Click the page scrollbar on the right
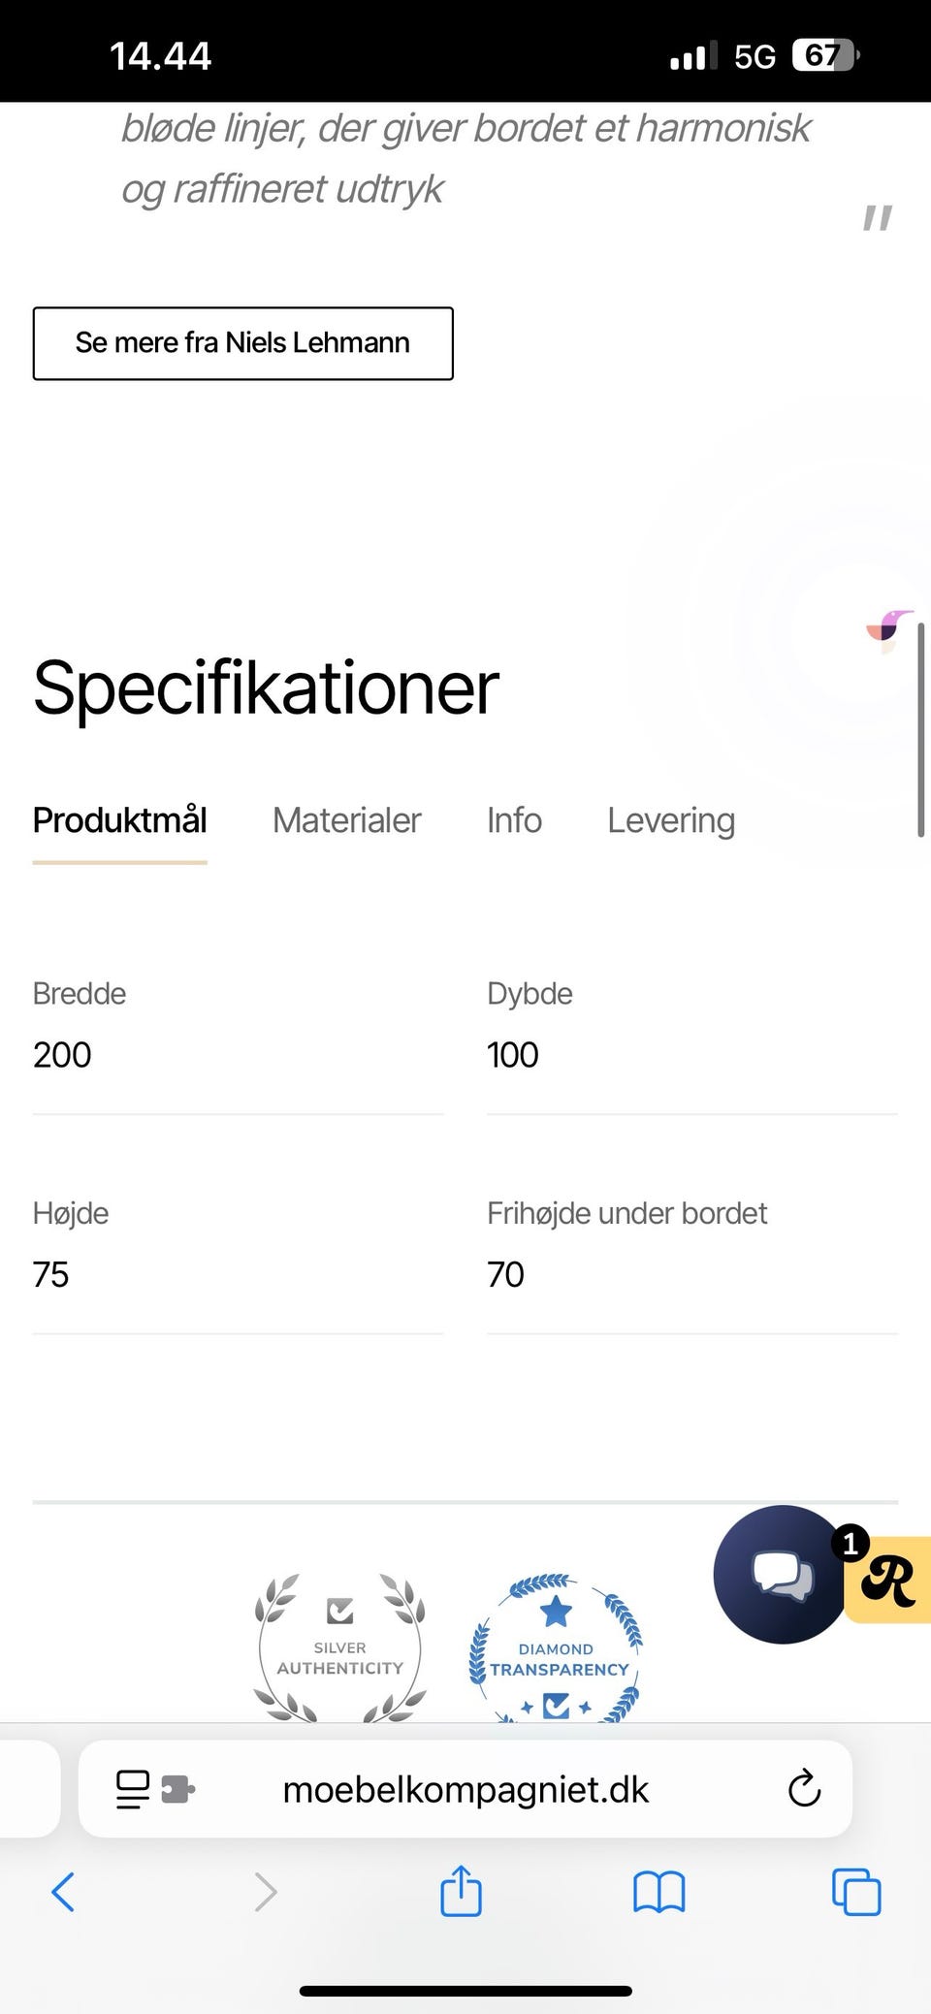 (920, 729)
